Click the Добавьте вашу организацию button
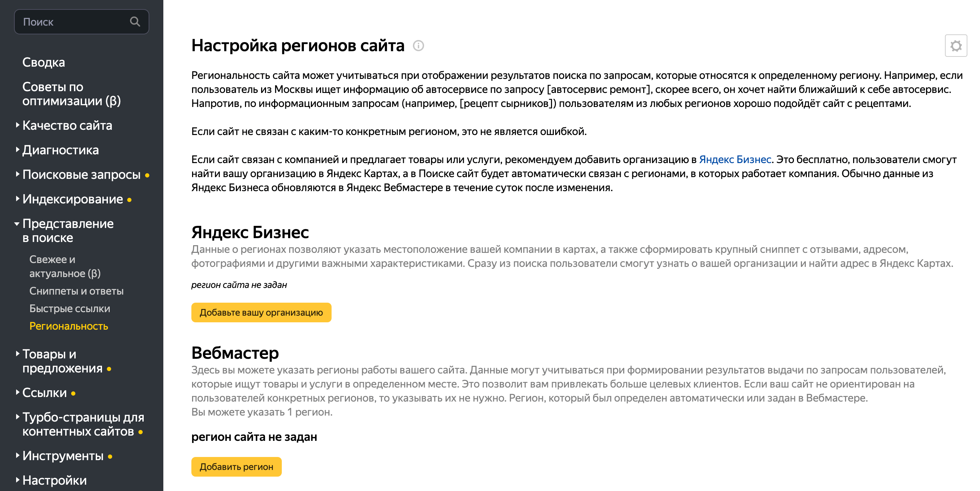980x491 pixels. 261,312
